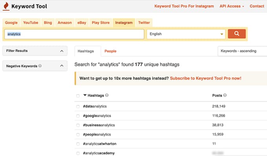
Task: Select the Instagram tab
Action: click(124, 23)
